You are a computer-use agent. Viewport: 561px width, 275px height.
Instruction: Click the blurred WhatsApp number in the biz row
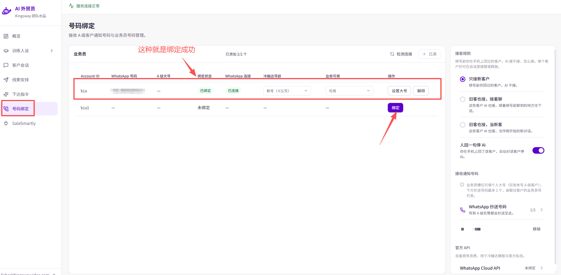point(128,91)
